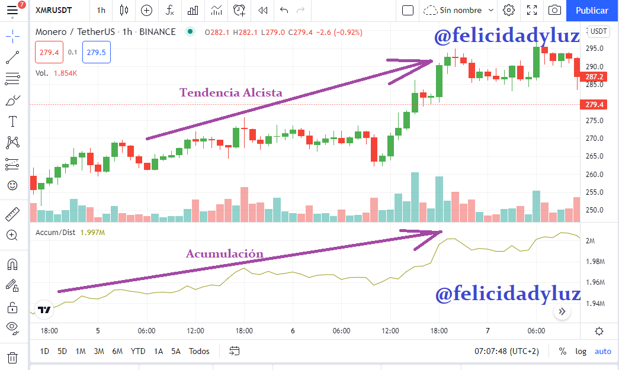
Task: Open the indicators fx menu
Action: click(x=170, y=10)
